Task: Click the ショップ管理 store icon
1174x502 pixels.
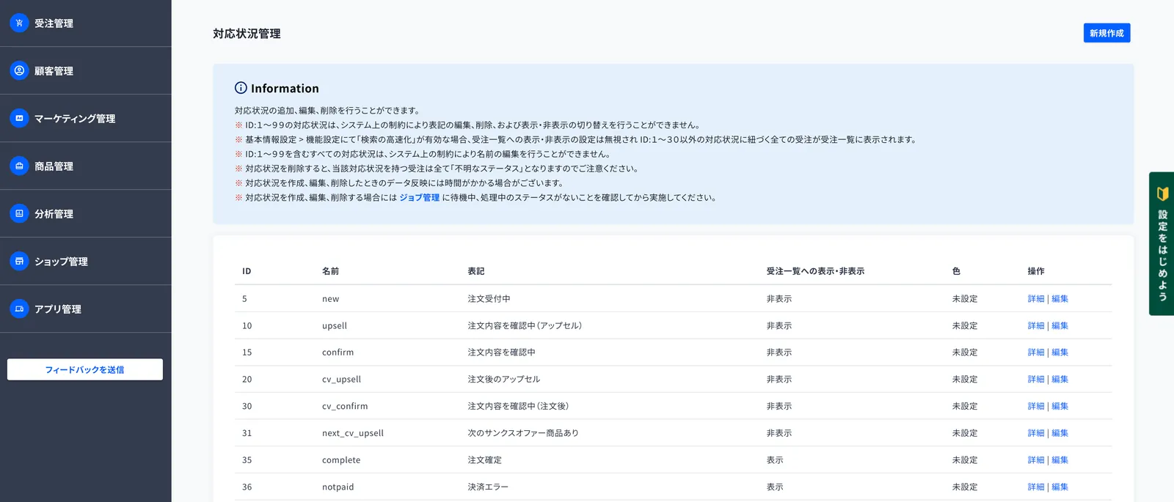Action: click(x=19, y=261)
